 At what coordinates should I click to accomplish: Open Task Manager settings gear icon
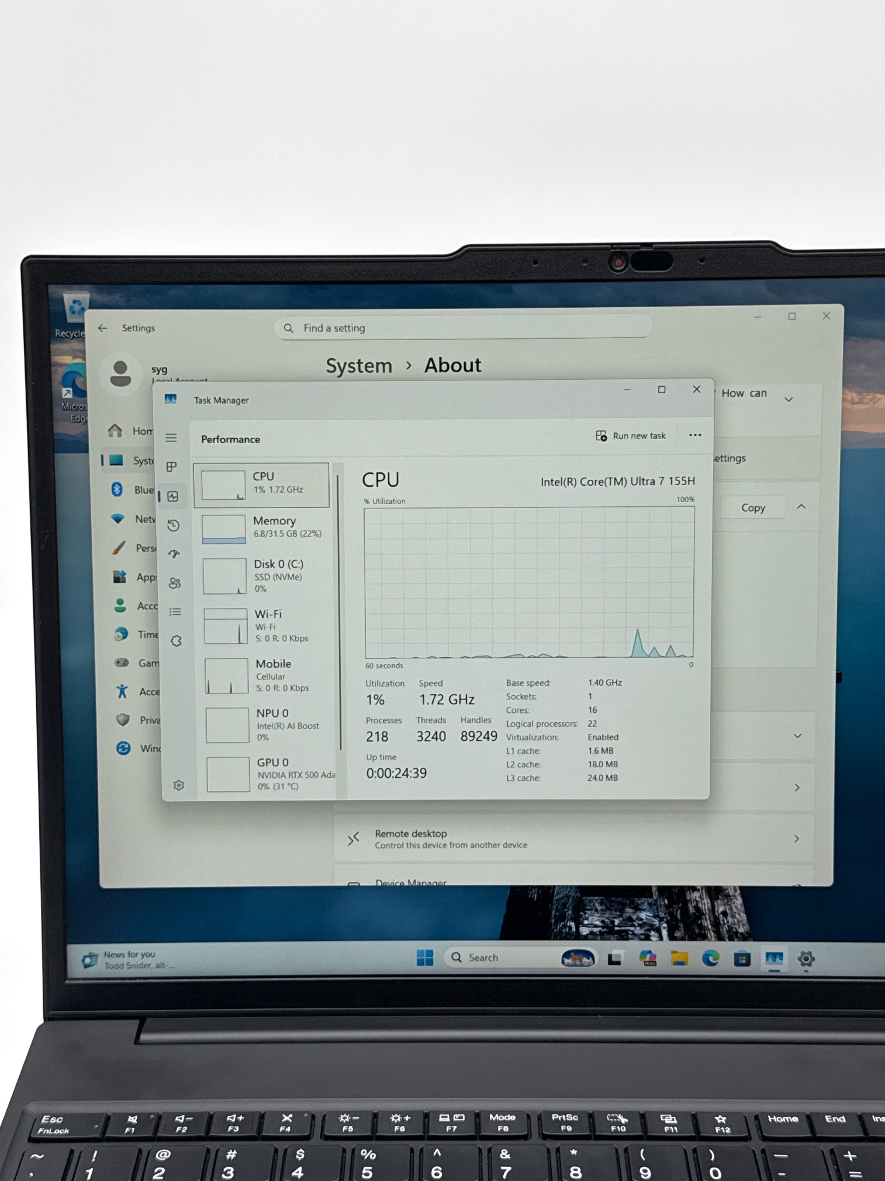(x=179, y=785)
